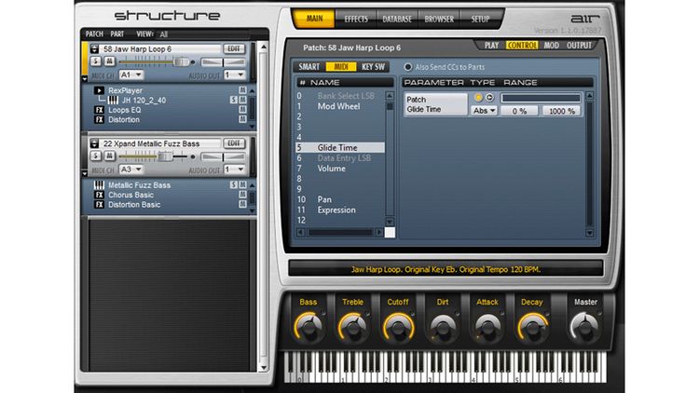
Task: Click the pan control of Jaw Harp Loop 6
Action: (223, 62)
